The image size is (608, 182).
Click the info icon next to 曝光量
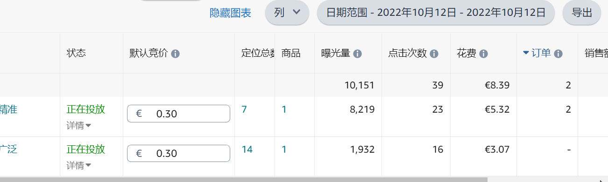click(x=357, y=54)
